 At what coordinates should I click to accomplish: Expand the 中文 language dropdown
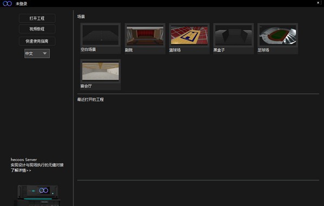[x=37, y=53]
